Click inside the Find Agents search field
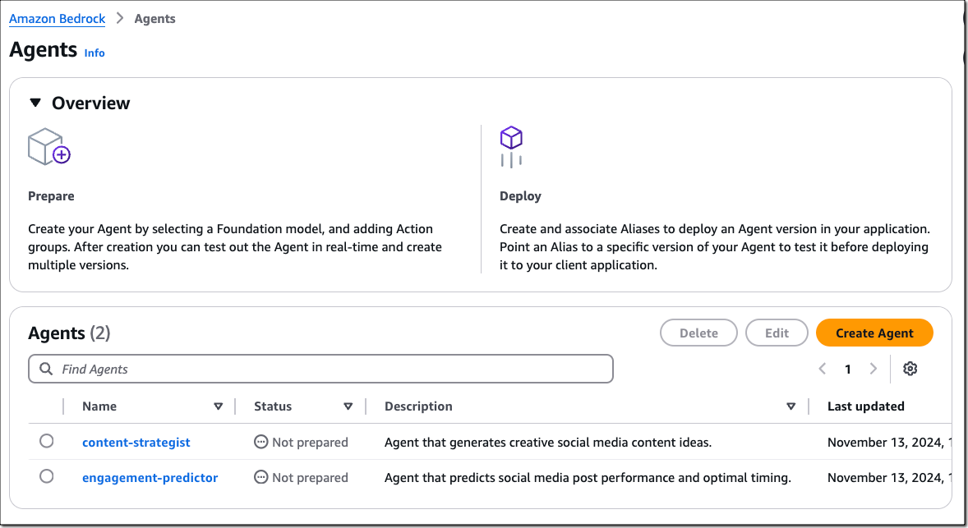The width and height of the screenshot is (968, 528). pos(247,369)
